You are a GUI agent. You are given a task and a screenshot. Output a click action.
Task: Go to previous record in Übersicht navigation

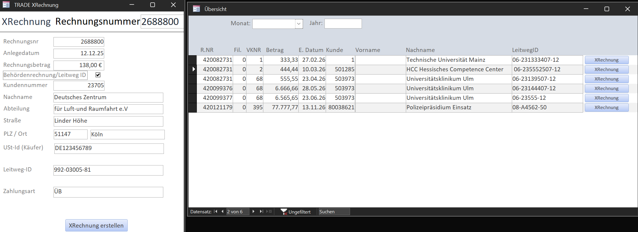tap(222, 212)
